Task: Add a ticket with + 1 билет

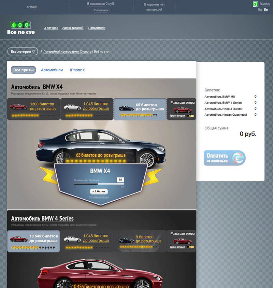Action: point(99,191)
